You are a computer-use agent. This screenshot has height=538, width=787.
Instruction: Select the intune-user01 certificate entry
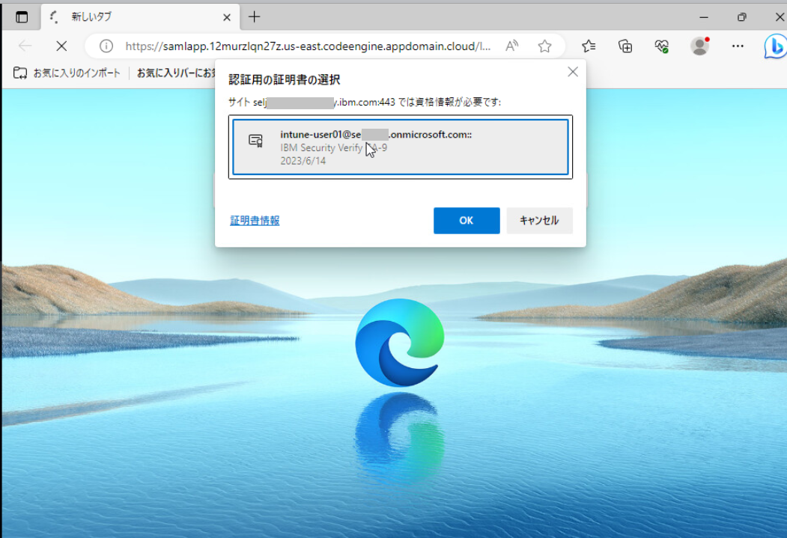(x=401, y=147)
